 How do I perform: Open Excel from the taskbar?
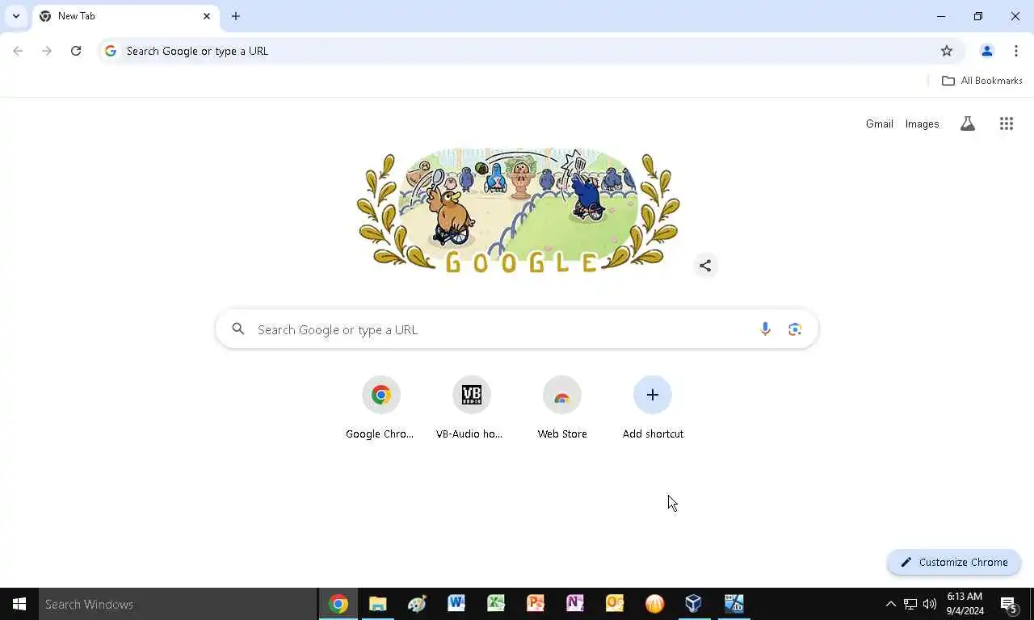tap(496, 604)
